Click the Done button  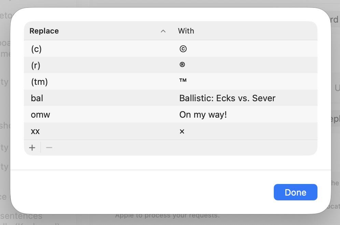(x=295, y=192)
